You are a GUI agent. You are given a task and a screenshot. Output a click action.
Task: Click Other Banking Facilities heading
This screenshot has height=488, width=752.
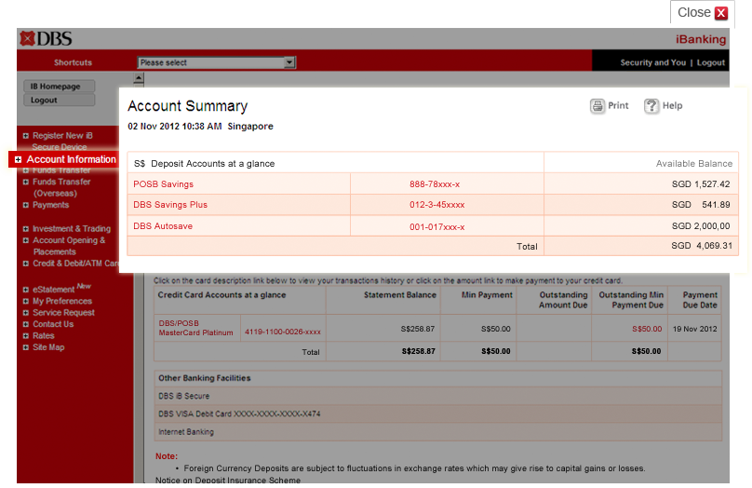[x=205, y=378]
